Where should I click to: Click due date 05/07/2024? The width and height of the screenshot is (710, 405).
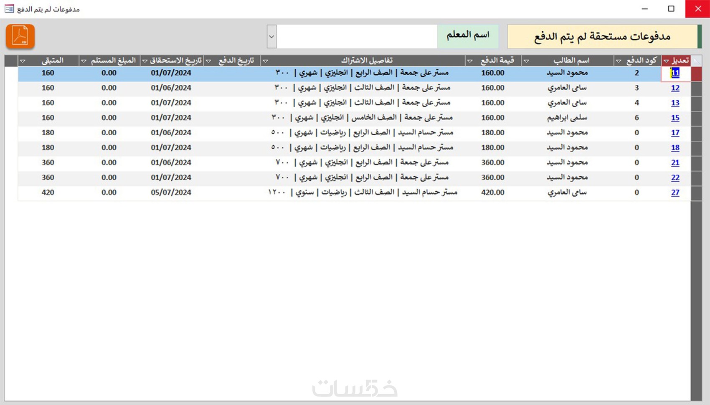(x=171, y=192)
